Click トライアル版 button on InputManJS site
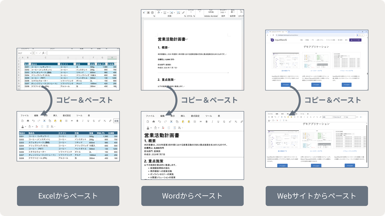The height and width of the screenshot is (216, 385). 355,40
